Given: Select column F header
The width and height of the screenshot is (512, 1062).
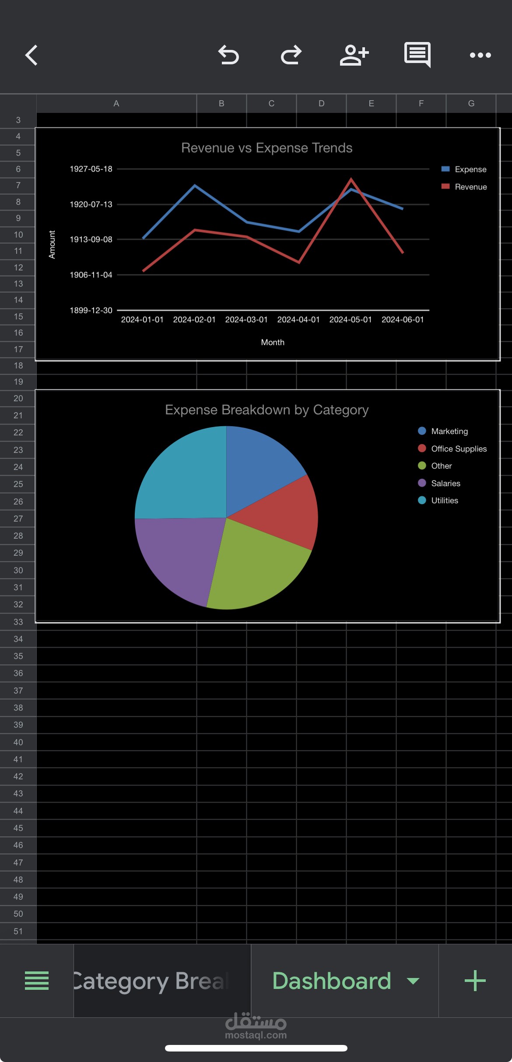Looking at the screenshot, I should 421,104.
